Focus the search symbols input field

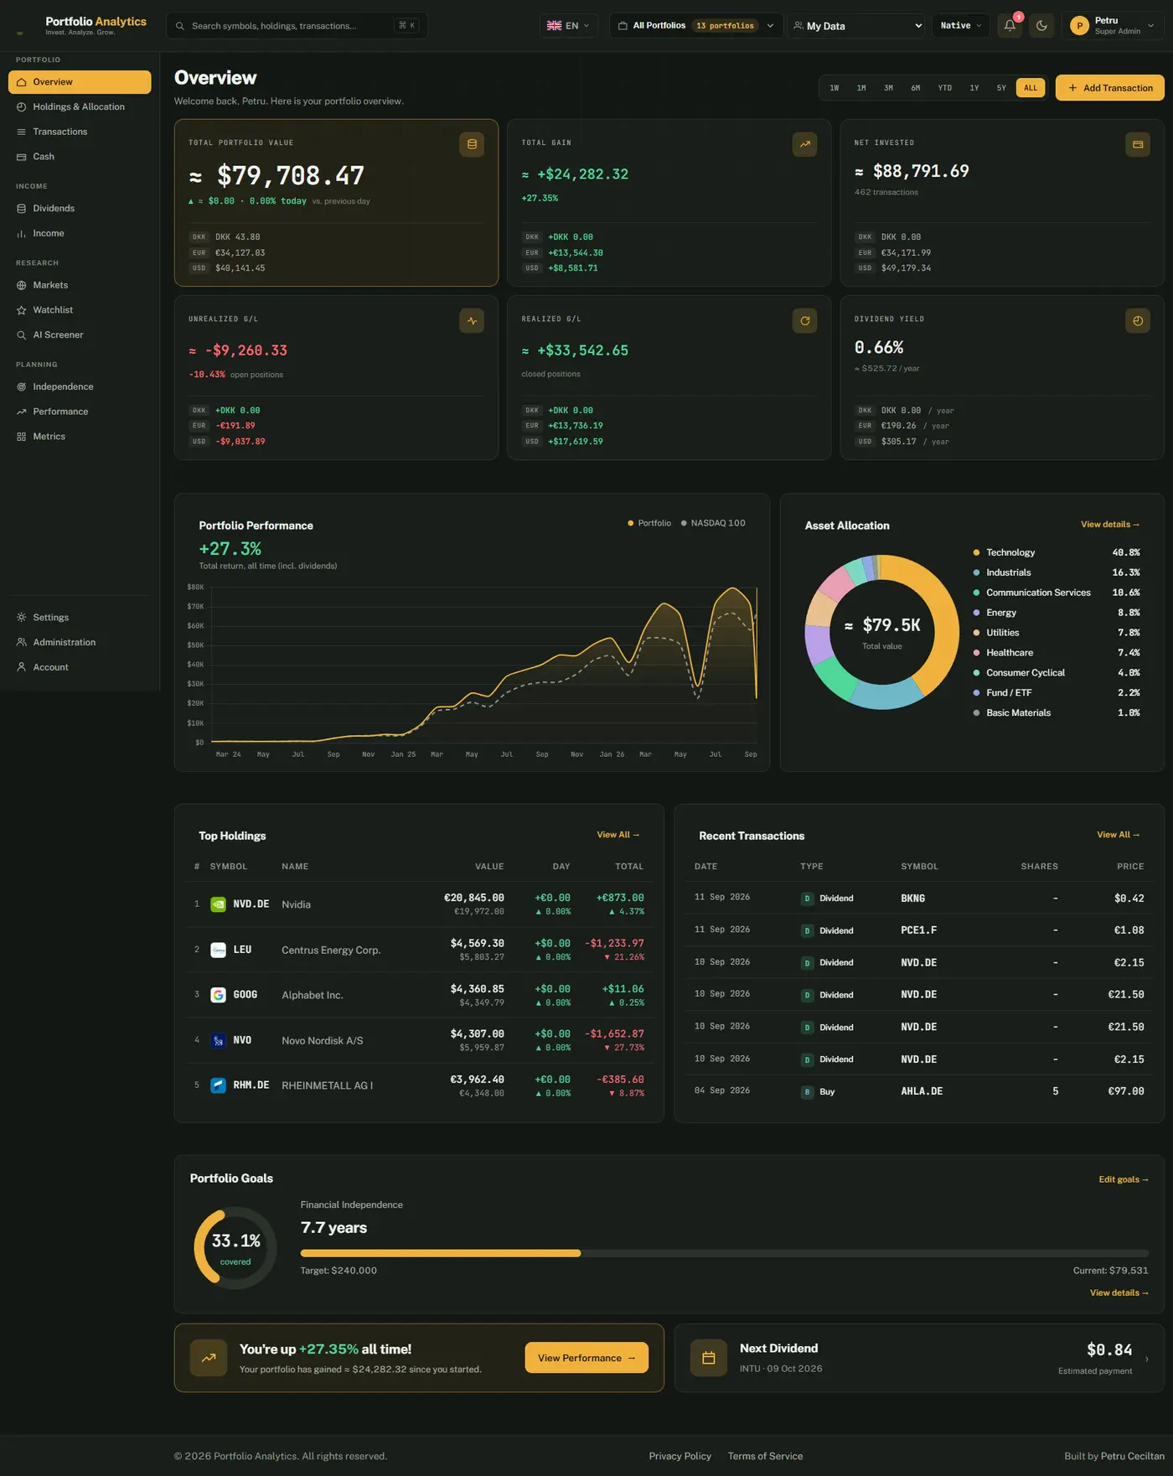click(297, 26)
